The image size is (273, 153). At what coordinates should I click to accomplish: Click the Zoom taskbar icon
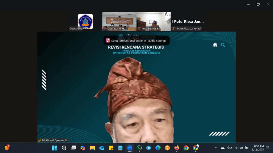(130, 148)
